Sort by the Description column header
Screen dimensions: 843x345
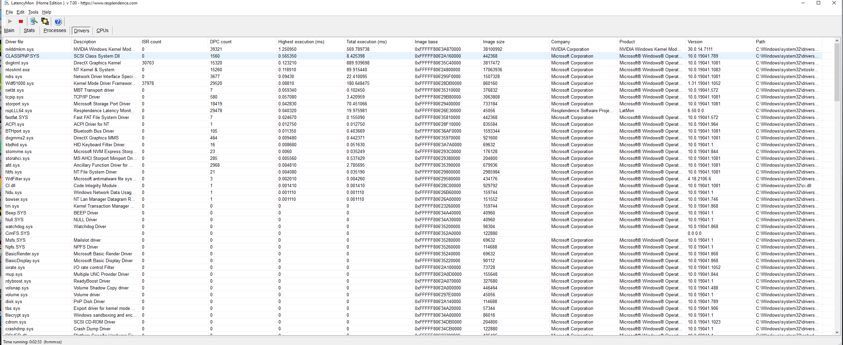tap(105, 42)
